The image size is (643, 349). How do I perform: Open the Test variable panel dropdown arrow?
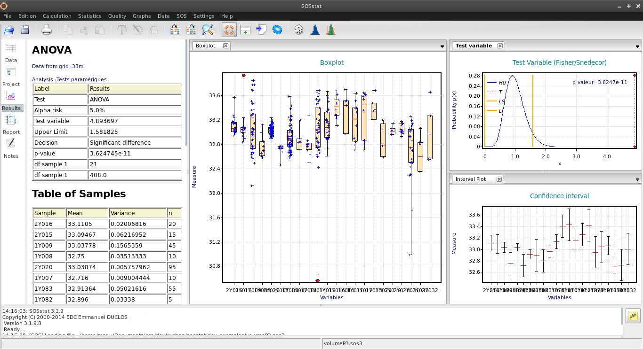point(638,47)
